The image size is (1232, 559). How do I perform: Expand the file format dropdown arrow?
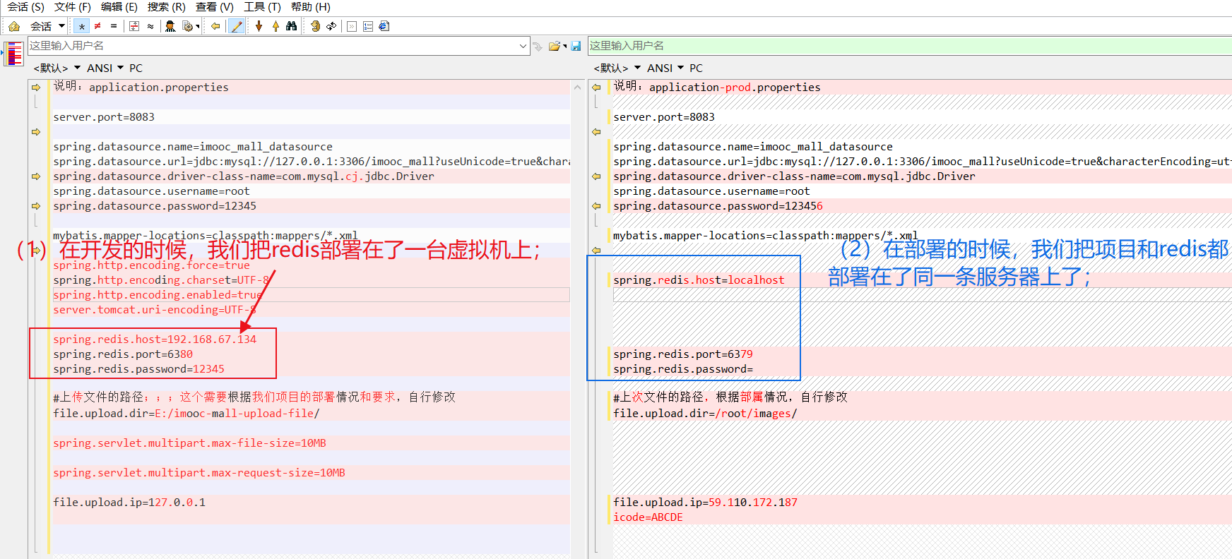[198, 27]
